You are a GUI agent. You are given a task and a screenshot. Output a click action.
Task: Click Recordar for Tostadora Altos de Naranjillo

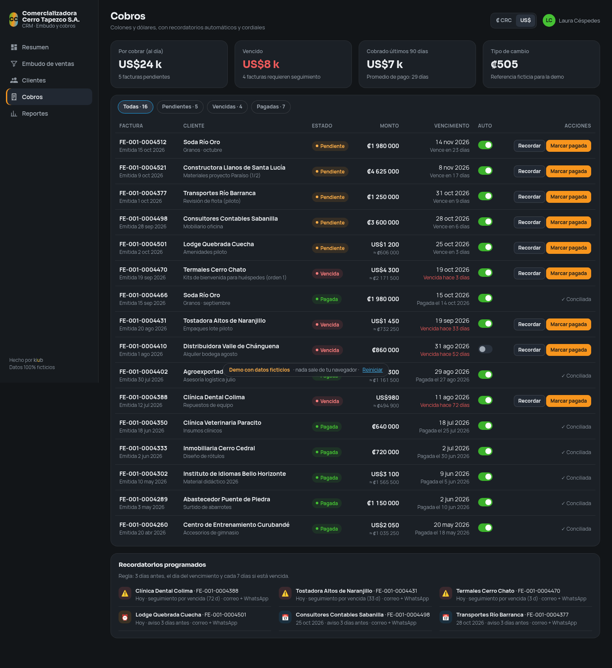point(529,324)
